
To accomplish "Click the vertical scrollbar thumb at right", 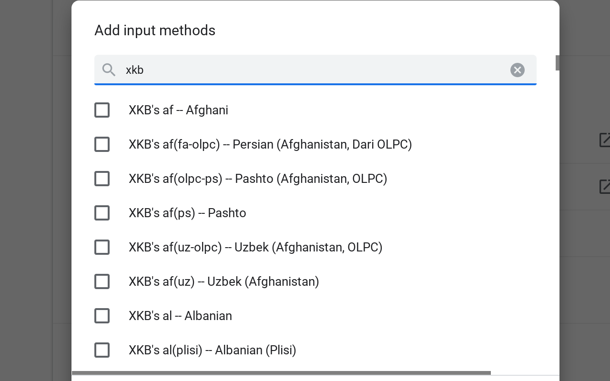I will pos(558,63).
